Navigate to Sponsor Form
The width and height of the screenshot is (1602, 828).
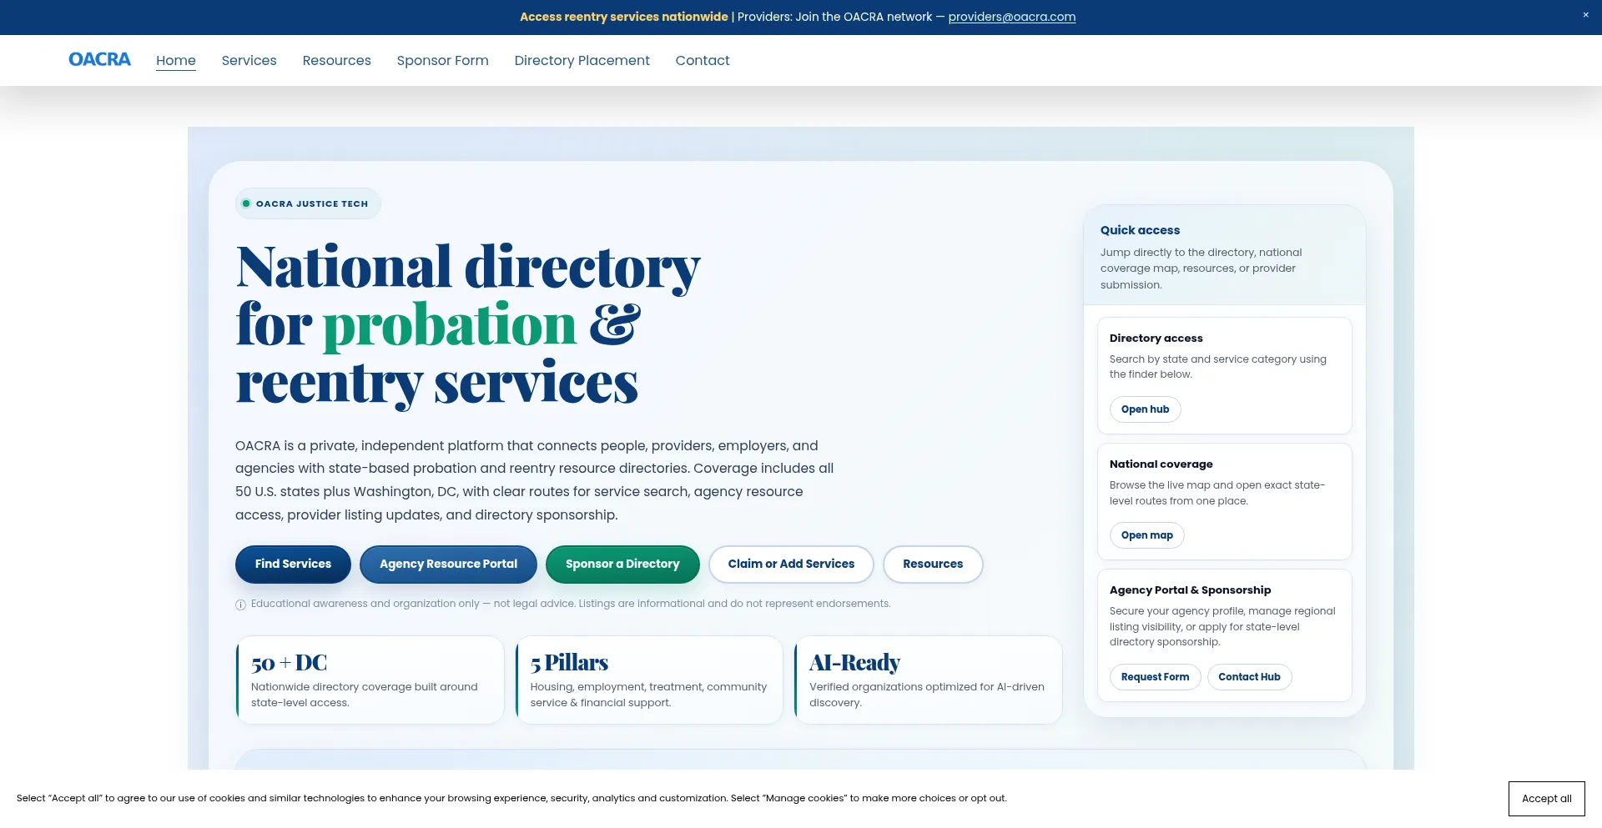click(x=442, y=60)
